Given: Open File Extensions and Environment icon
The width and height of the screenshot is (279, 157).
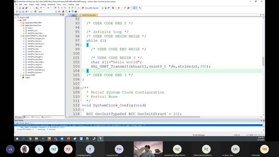Looking at the screenshot, I should (63, 12).
